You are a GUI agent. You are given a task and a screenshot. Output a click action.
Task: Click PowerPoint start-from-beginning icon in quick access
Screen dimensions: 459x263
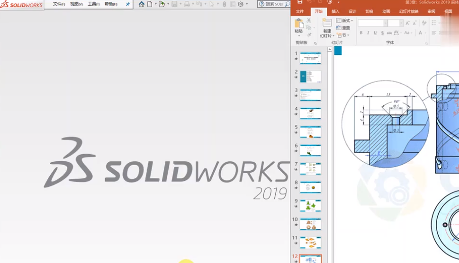pyautogui.click(x=330, y=2)
